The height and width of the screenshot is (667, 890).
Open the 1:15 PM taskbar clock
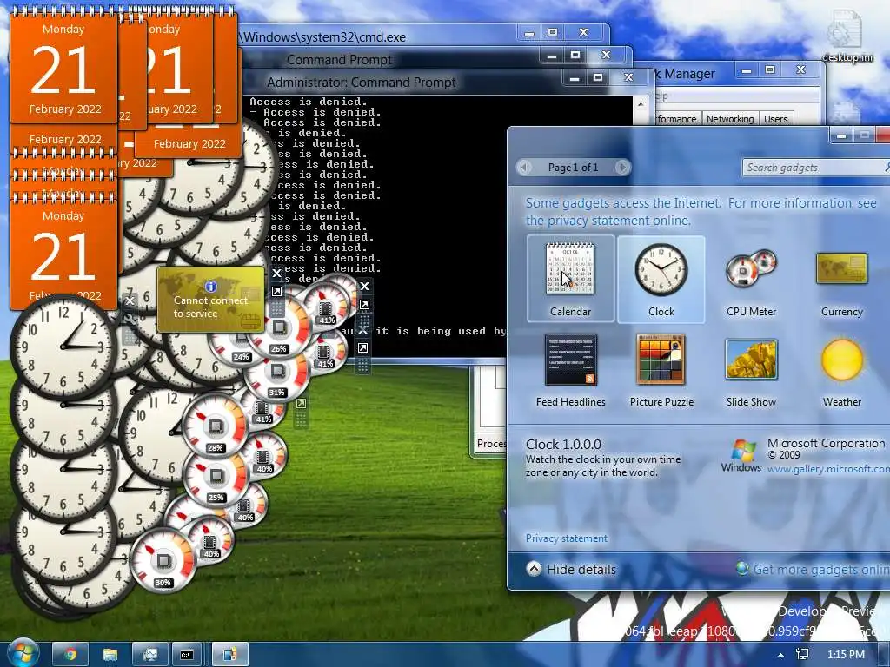[846, 655]
